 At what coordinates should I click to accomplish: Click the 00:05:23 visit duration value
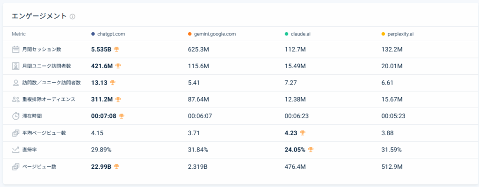tap(393, 116)
